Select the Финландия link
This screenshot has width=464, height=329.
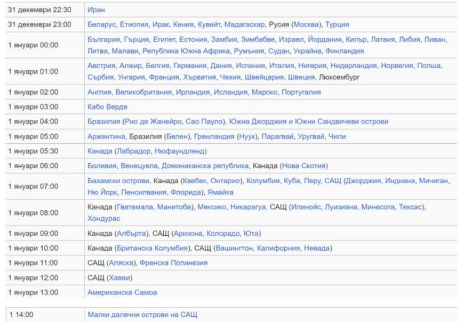pos(345,51)
